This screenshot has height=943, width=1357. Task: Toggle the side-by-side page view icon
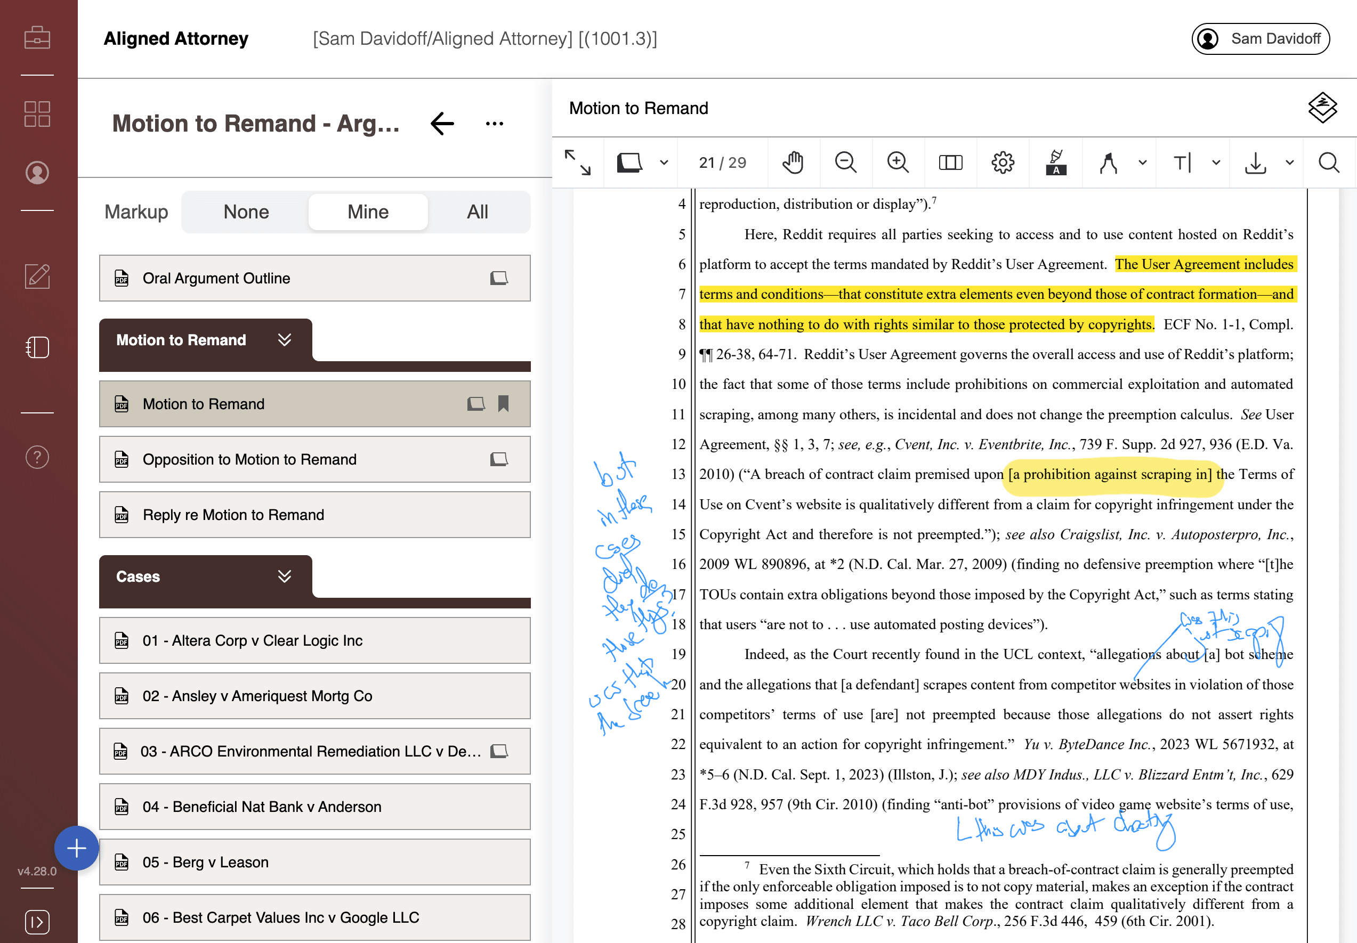(950, 162)
